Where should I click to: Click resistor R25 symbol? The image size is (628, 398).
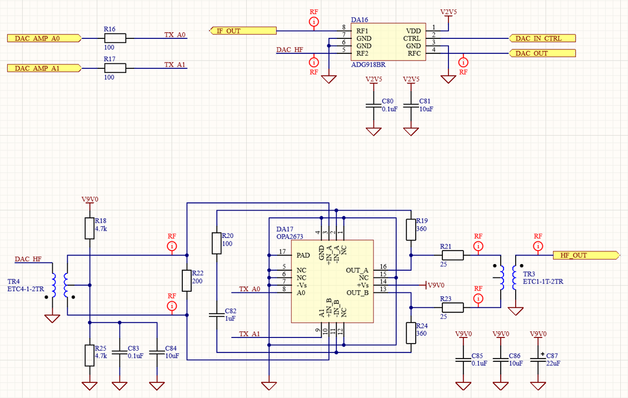point(89,355)
